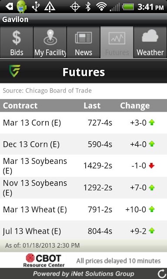Open the CBOT Resource Center logo
The width and height of the screenshot is (167, 279).
coord(44,261)
